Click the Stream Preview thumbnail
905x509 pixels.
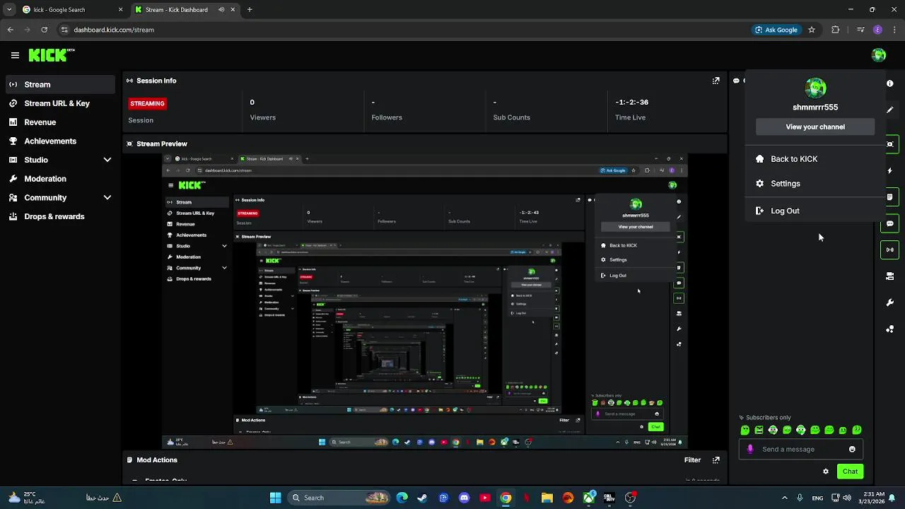pos(424,301)
